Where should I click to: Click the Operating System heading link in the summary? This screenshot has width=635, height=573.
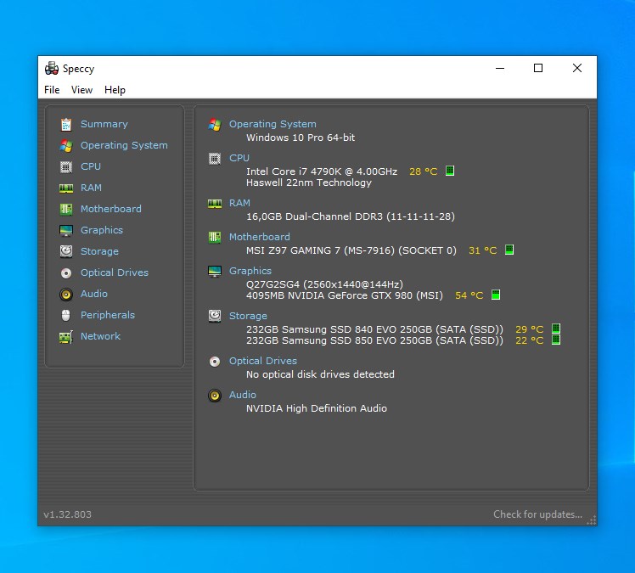[x=273, y=124]
